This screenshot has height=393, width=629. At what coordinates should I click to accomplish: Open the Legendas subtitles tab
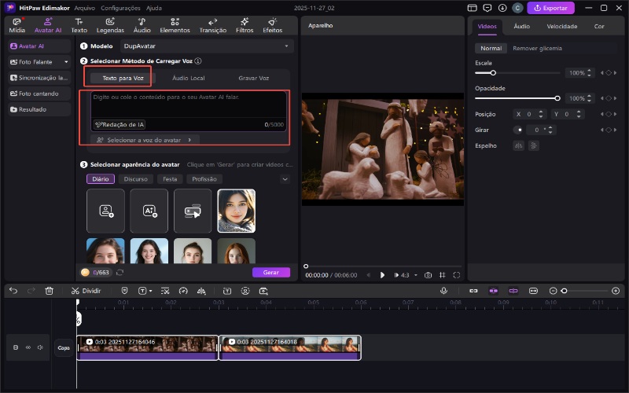110,26
